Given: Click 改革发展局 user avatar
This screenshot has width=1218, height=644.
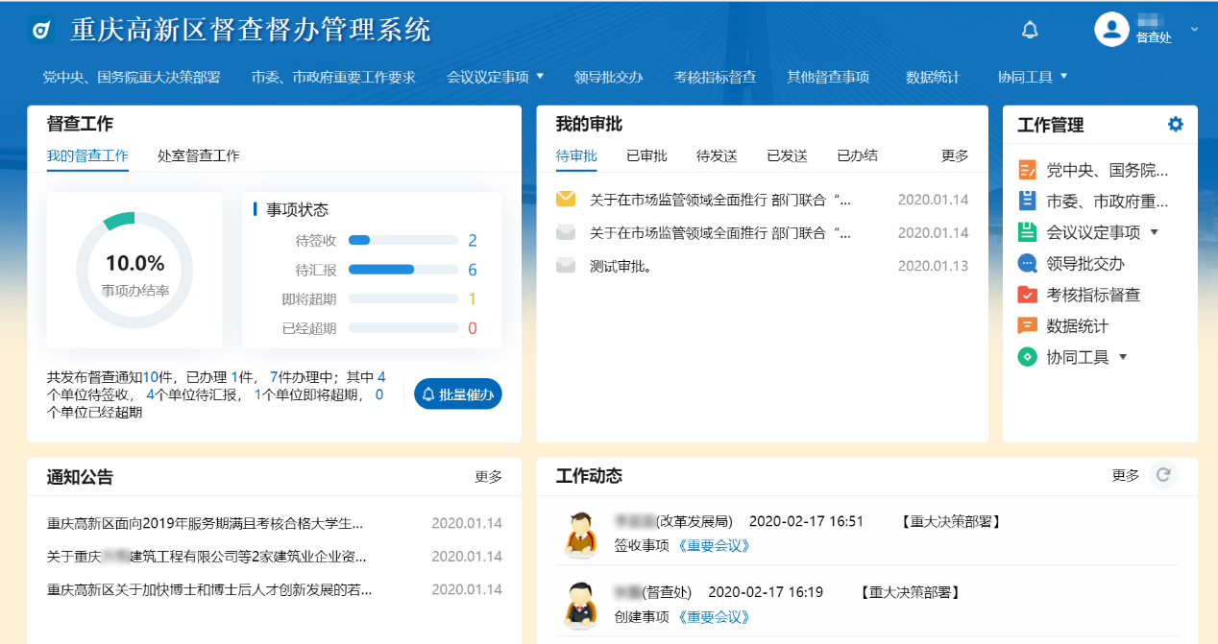Looking at the screenshot, I should 580,534.
